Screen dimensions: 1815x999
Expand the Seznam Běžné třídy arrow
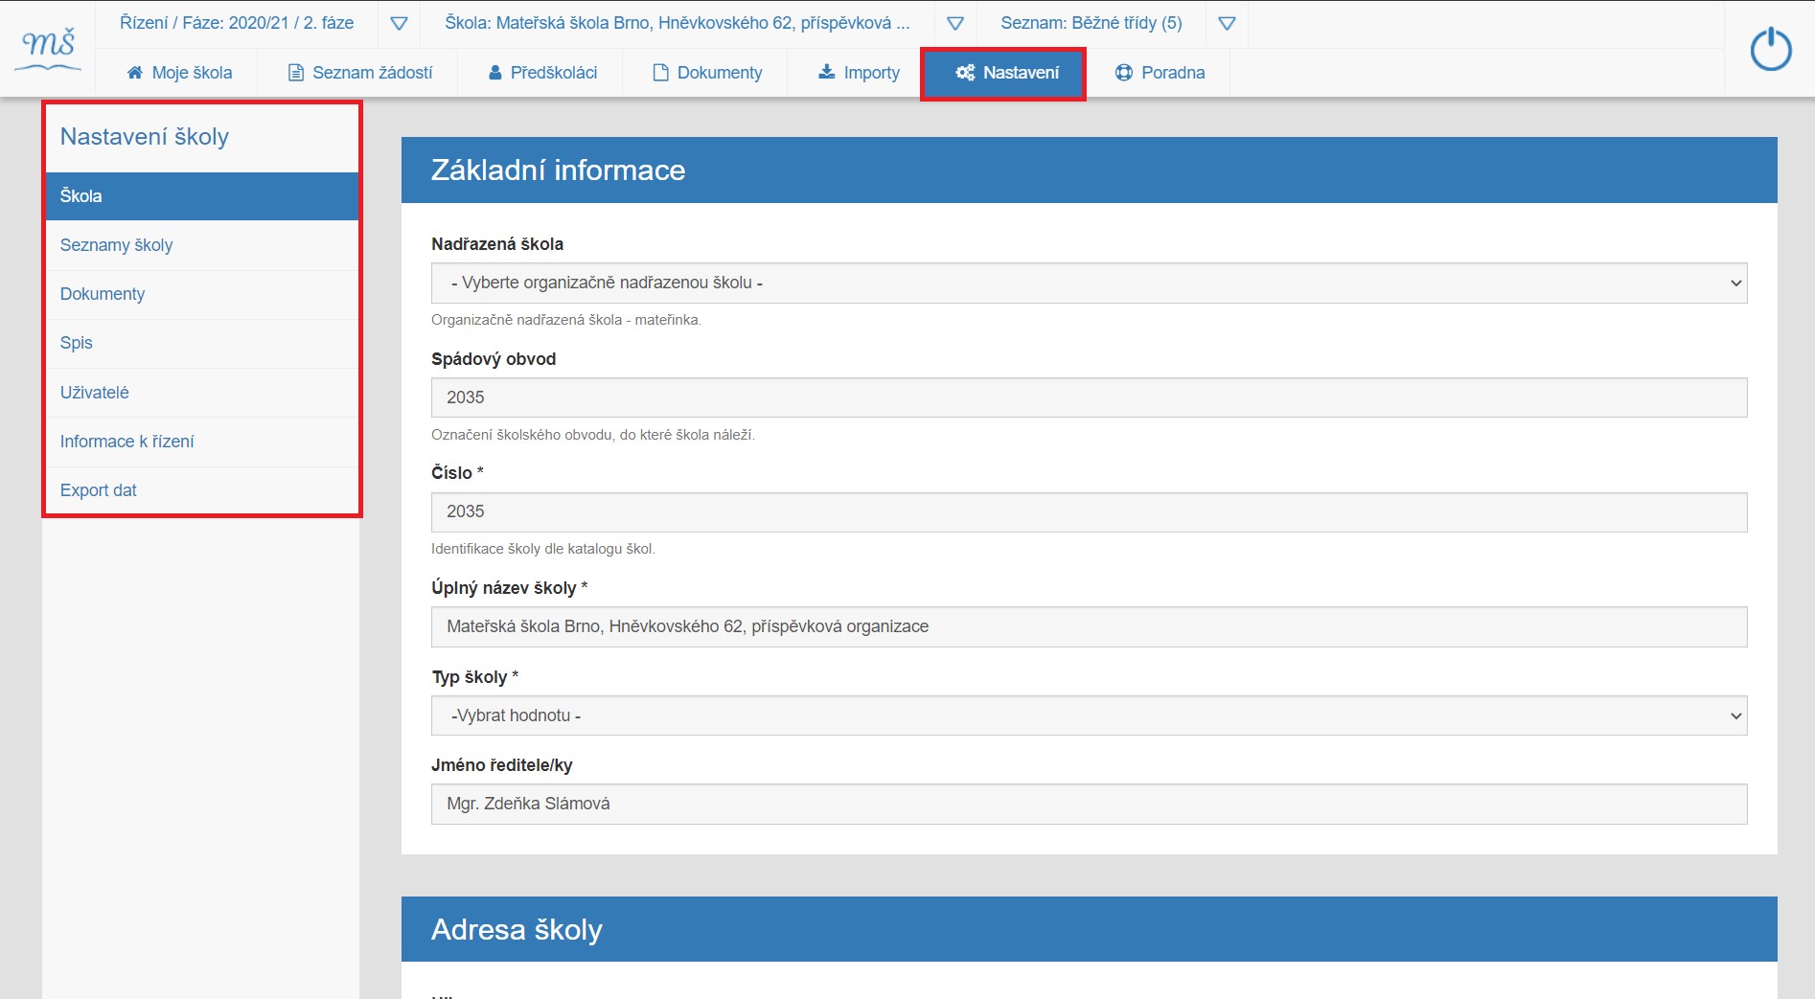[x=1227, y=23]
